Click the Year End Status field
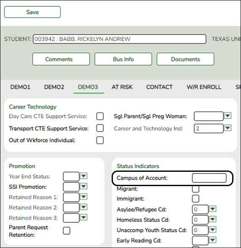Image resolution: width=241 pixels, height=248 pixels. click(x=71, y=176)
